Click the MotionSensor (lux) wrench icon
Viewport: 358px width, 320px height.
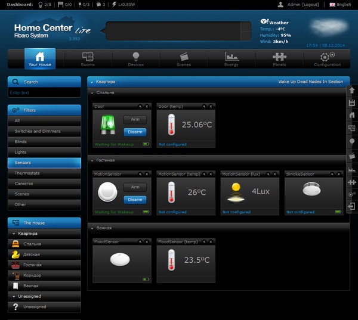point(268,174)
